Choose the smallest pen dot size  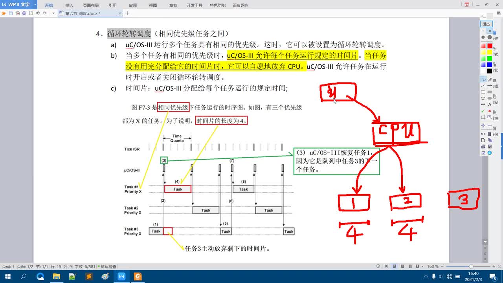pos(483,31)
